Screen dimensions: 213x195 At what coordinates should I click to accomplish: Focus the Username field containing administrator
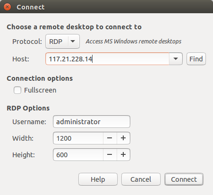[92, 122]
